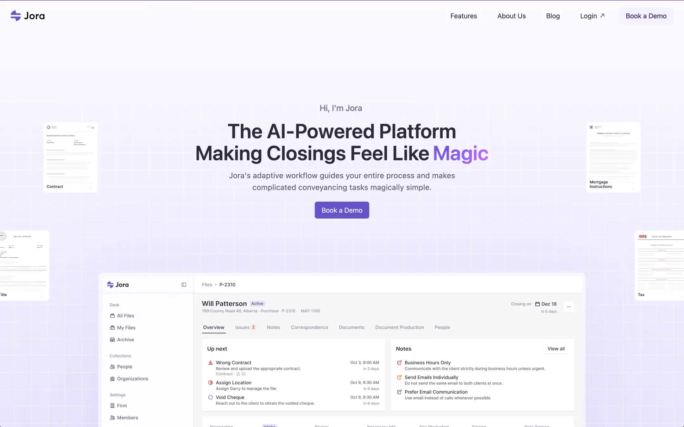The image size is (684, 427).
Task: Open All Files in Desk sidebar
Action: (125, 316)
